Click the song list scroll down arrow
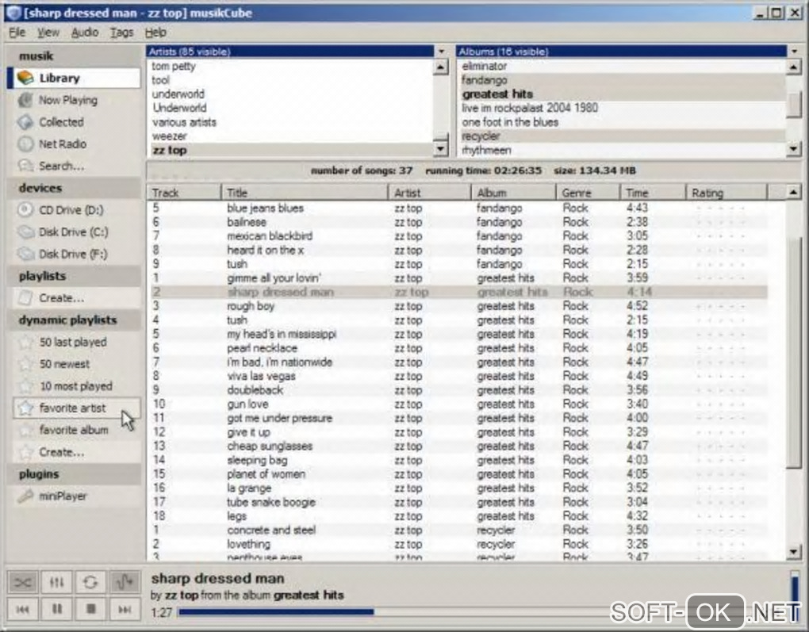The image size is (809, 632). 793,553
